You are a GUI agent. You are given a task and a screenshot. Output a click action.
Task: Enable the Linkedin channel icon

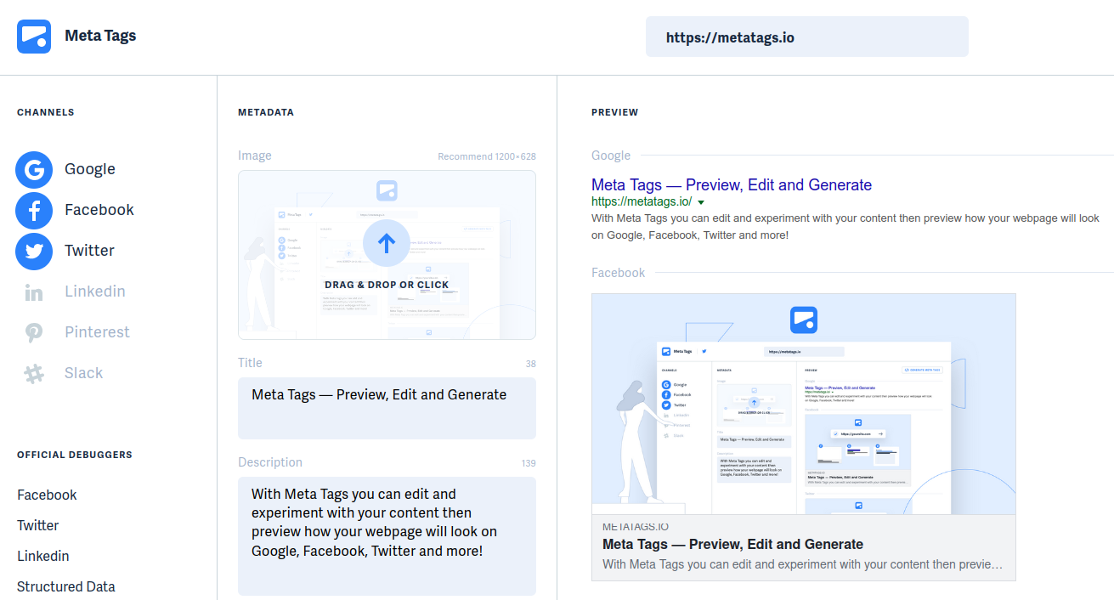[x=34, y=292]
